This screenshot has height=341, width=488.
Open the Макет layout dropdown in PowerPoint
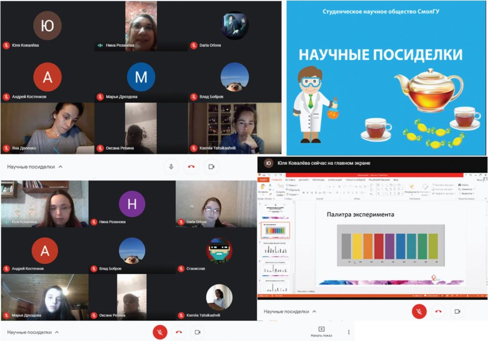point(292,186)
